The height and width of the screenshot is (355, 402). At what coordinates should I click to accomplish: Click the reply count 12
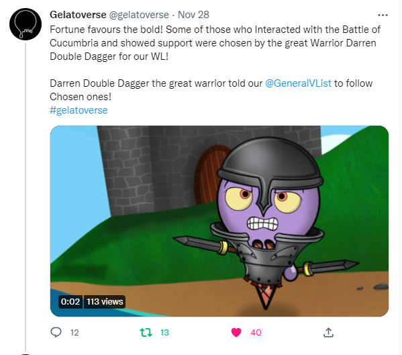[74, 333]
